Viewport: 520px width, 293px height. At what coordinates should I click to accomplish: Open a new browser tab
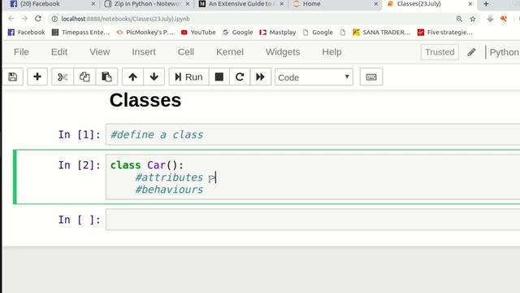486,4
